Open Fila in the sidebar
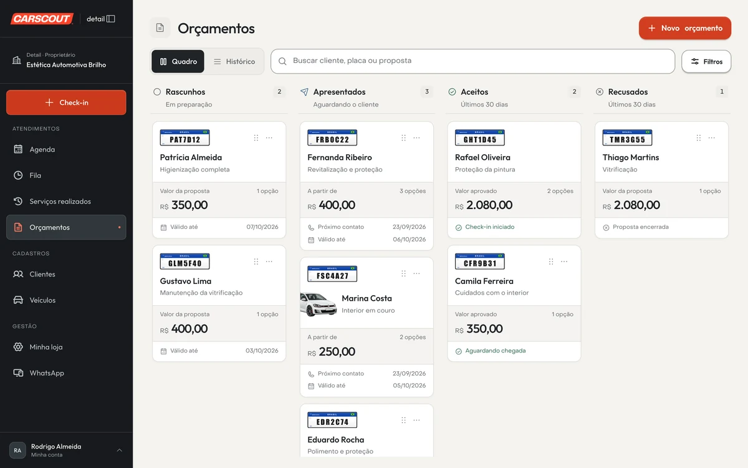The image size is (748, 468). [x=66, y=175]
